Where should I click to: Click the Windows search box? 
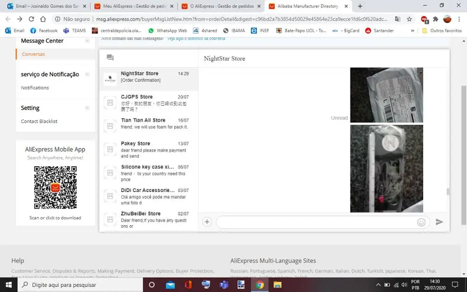80,285
